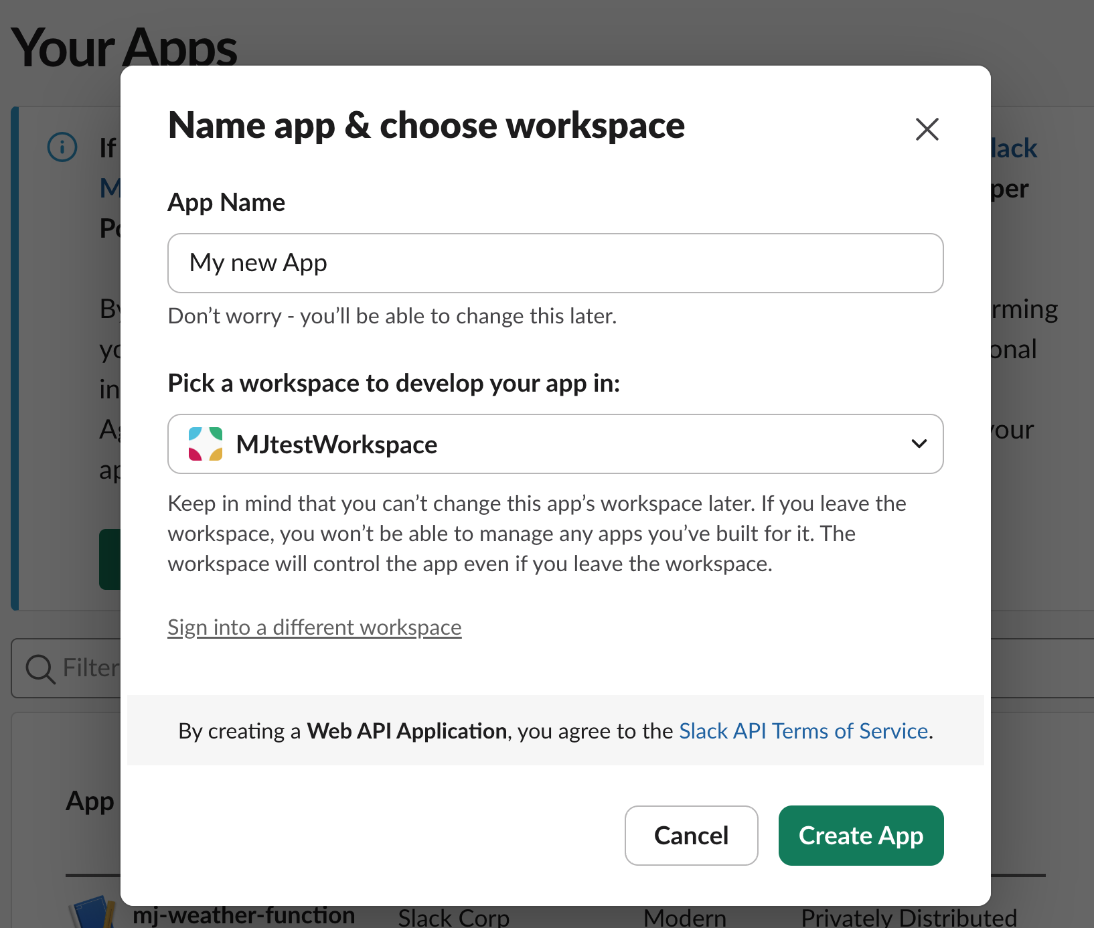Click the Filter apps search field
Screen dimensions: 1094x928
pyautogui.click(x=90, y=668)
